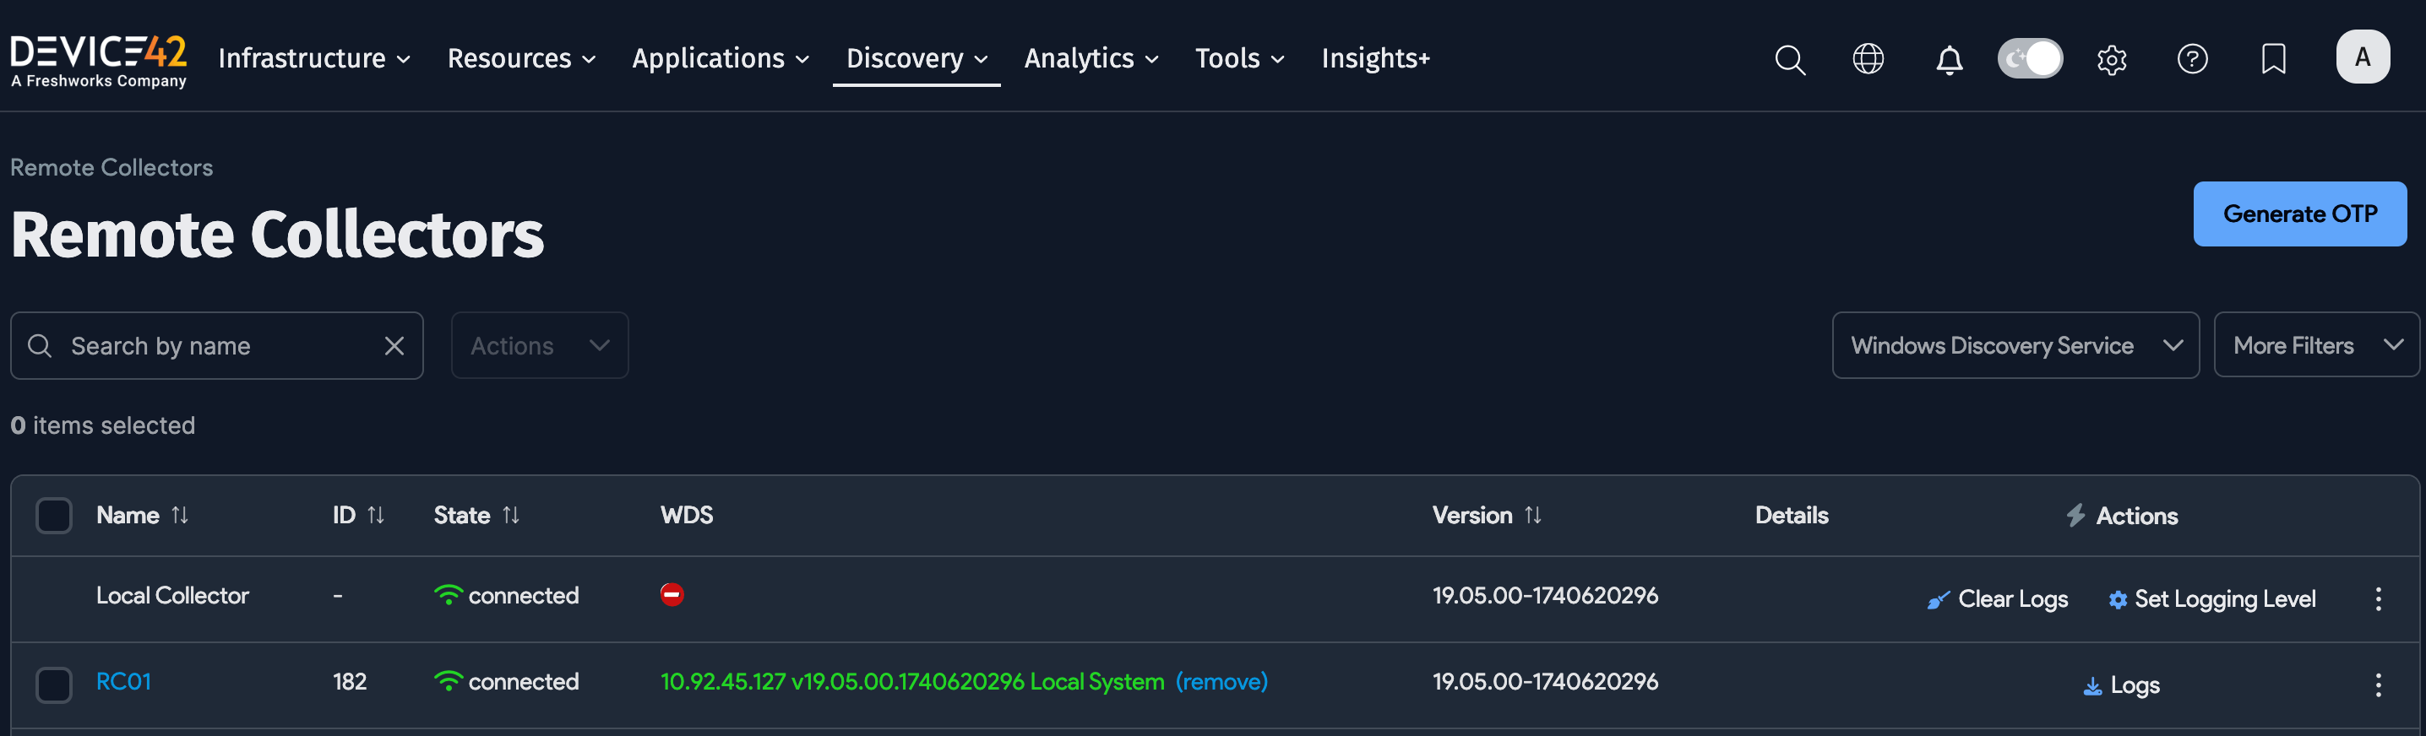Open the bookmarks icon
Viewport: 2426px width, 736px height.
(x=2272, y=59)
